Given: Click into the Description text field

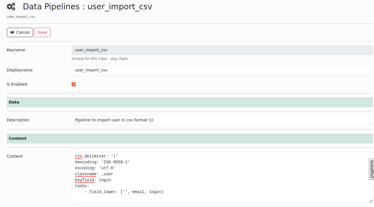Looking at the screenshot, I should [222, 120].
